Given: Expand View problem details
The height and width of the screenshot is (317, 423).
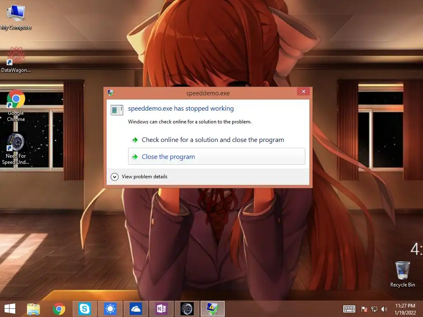Looking at the screenshot, I should [x=139, y=177].
